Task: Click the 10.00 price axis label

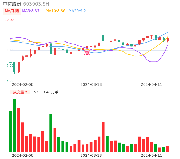Action: [9, 20]
